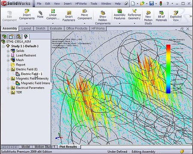Image resolution: width=193 pixels, height=154 pixels.
Task: Click Show Hidden Components
Action: [103, 18]
